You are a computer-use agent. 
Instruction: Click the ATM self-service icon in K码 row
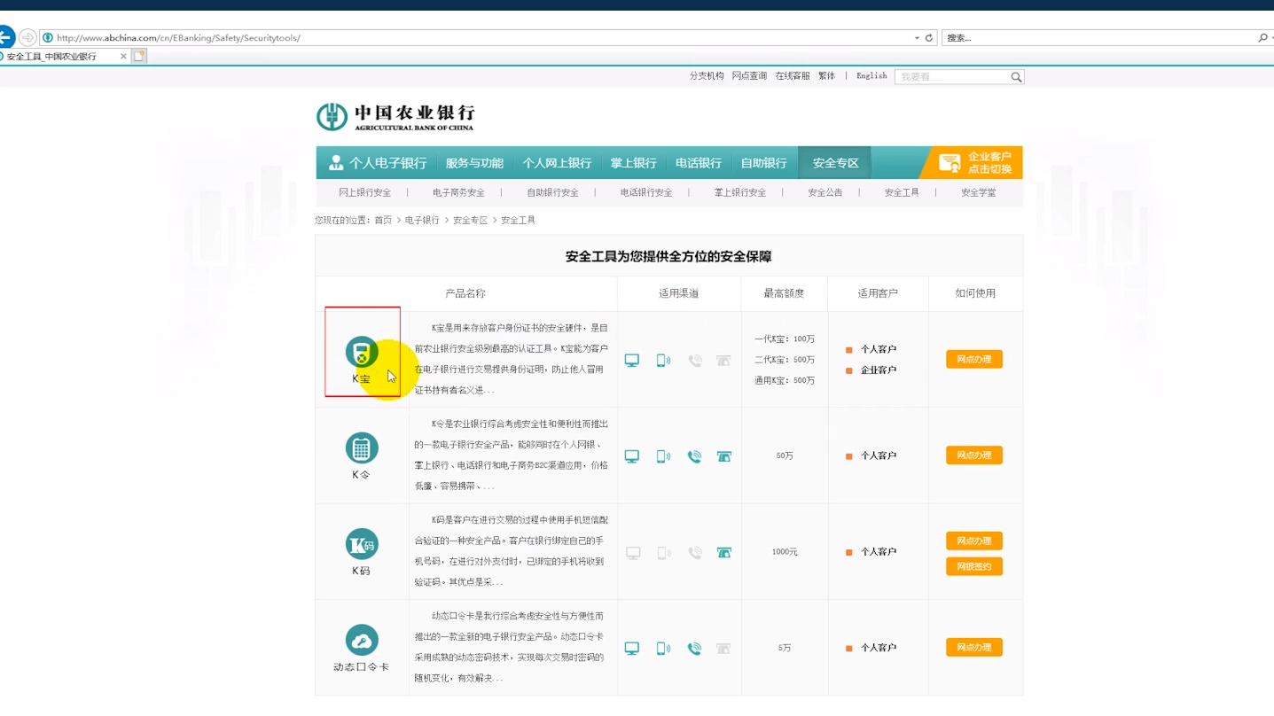pos(723,553)
